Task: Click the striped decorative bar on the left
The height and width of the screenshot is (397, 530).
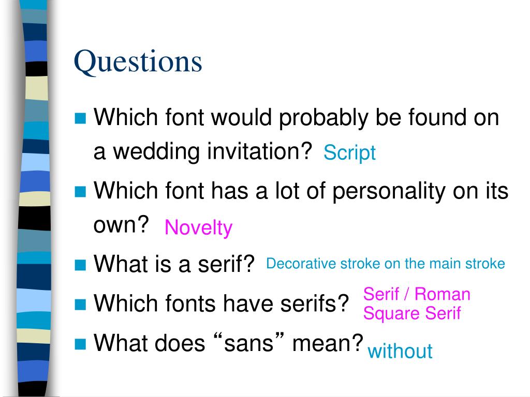Action: (34, 198)
